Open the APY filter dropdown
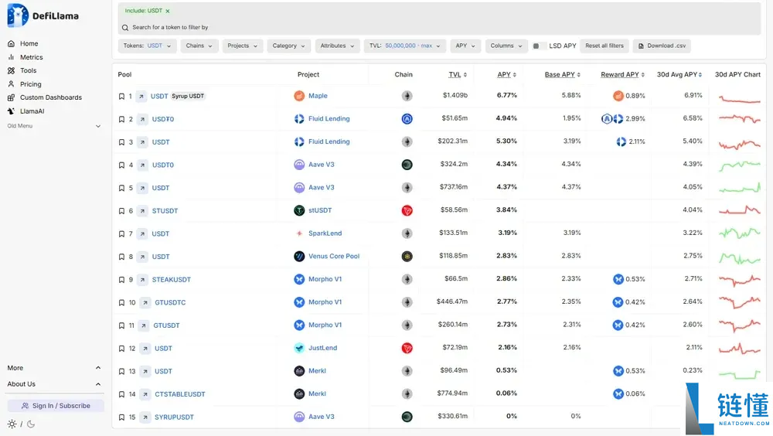Image resolution: width=773 pixels, height=436 pixels. [x=465, y=46]
